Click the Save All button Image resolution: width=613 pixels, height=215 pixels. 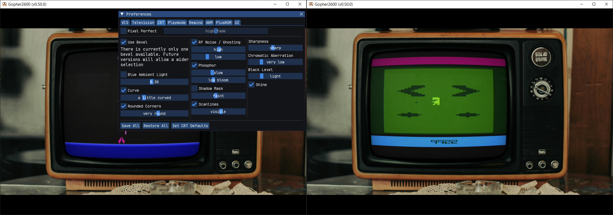(x=130, y=126)
